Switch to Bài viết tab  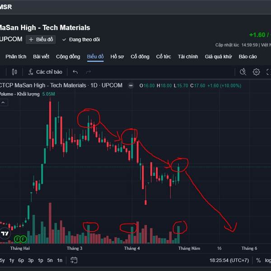click(x=41, y=56)
